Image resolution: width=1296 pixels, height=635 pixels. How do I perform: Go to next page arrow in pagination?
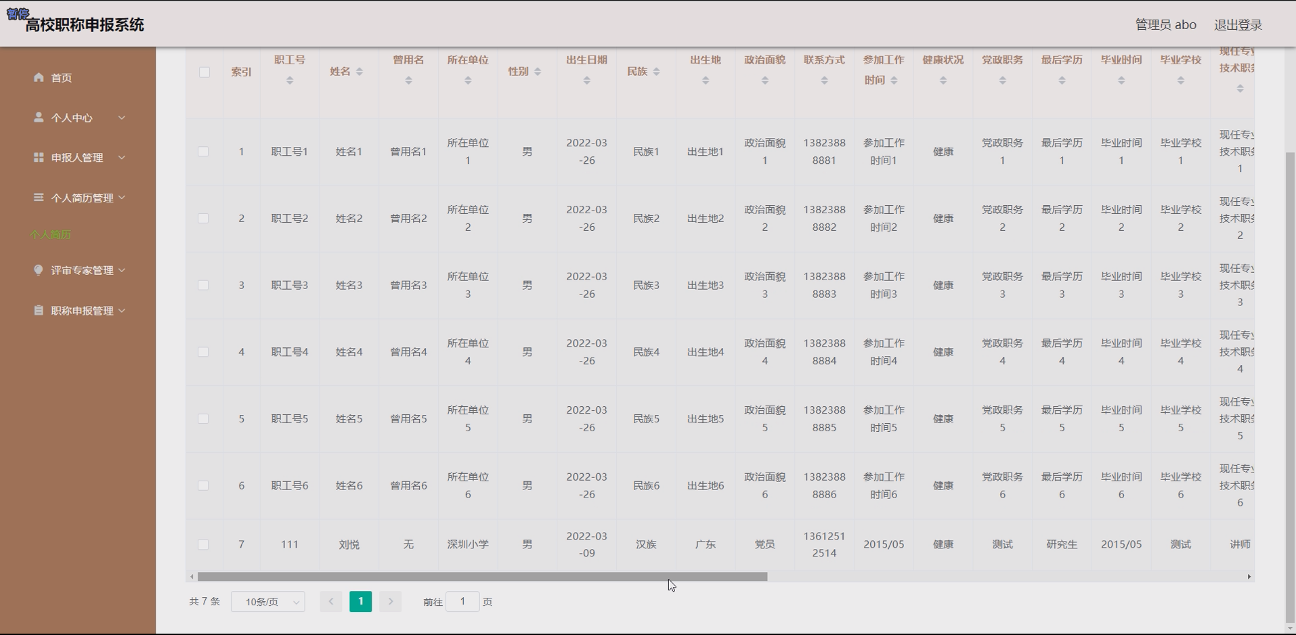click(391, 601)
